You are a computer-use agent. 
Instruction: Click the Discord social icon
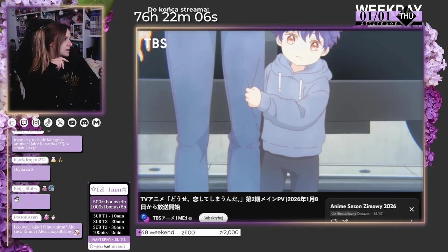click(x=84, y=122)
